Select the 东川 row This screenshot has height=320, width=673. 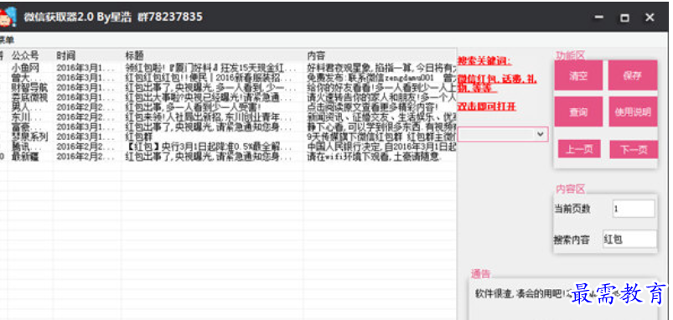(x=227, y=117)
